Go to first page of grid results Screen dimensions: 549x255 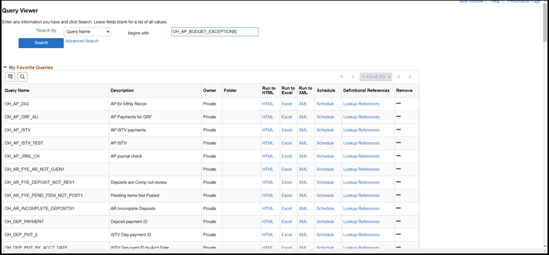point(341,77)
